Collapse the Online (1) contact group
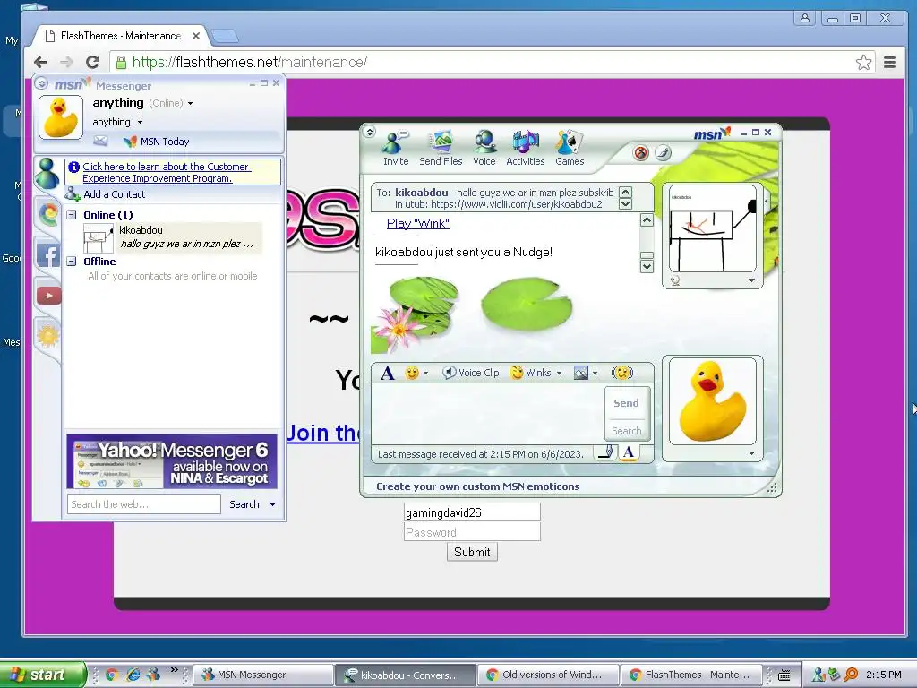 [x=72, y=215]
